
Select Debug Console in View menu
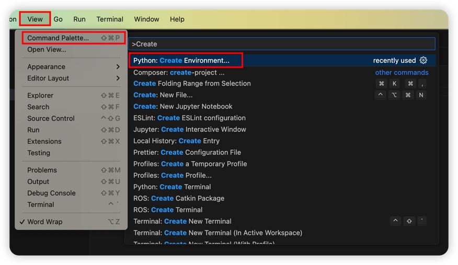[x=71, y=193]
